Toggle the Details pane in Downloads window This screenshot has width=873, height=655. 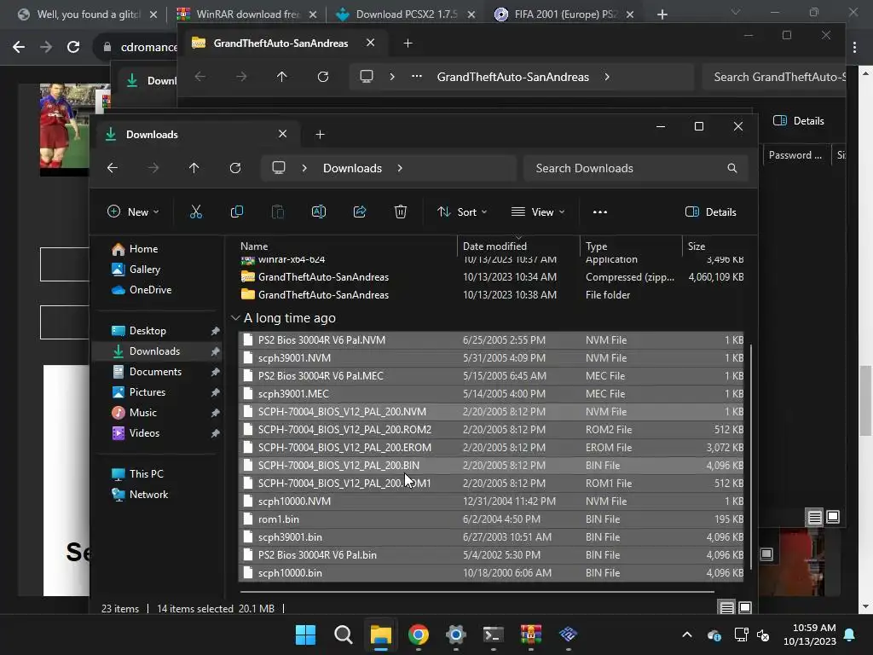coord(710,212)
